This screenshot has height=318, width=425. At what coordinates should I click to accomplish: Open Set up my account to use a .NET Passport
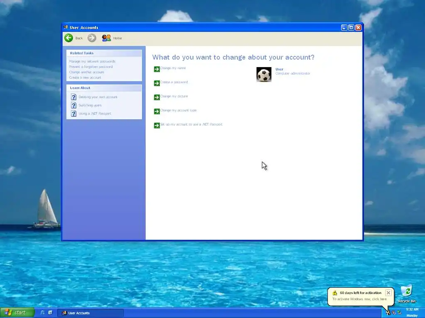click(x=191, y=124)
